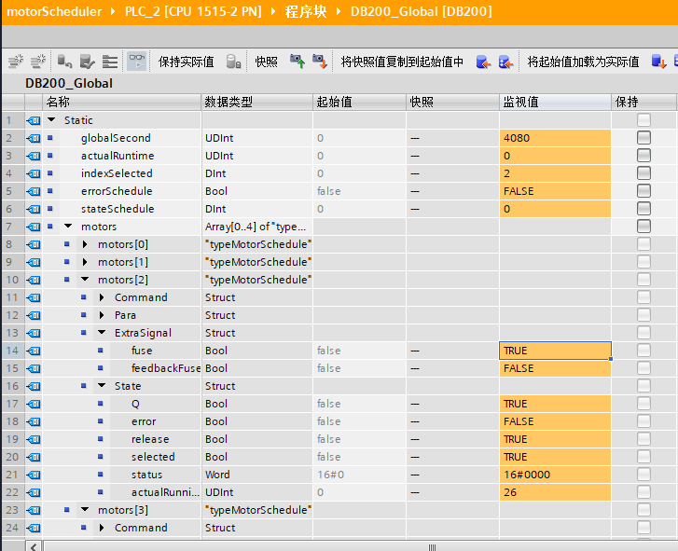Click the 保持实际值 toolbar button
Image resolution: width=678 pixels, height=551 pixels.
pyautogui.click(x=186, y=62)
